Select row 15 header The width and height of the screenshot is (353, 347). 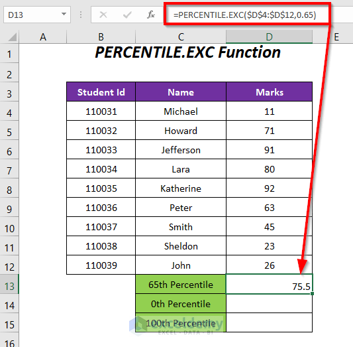pos(9,323)
